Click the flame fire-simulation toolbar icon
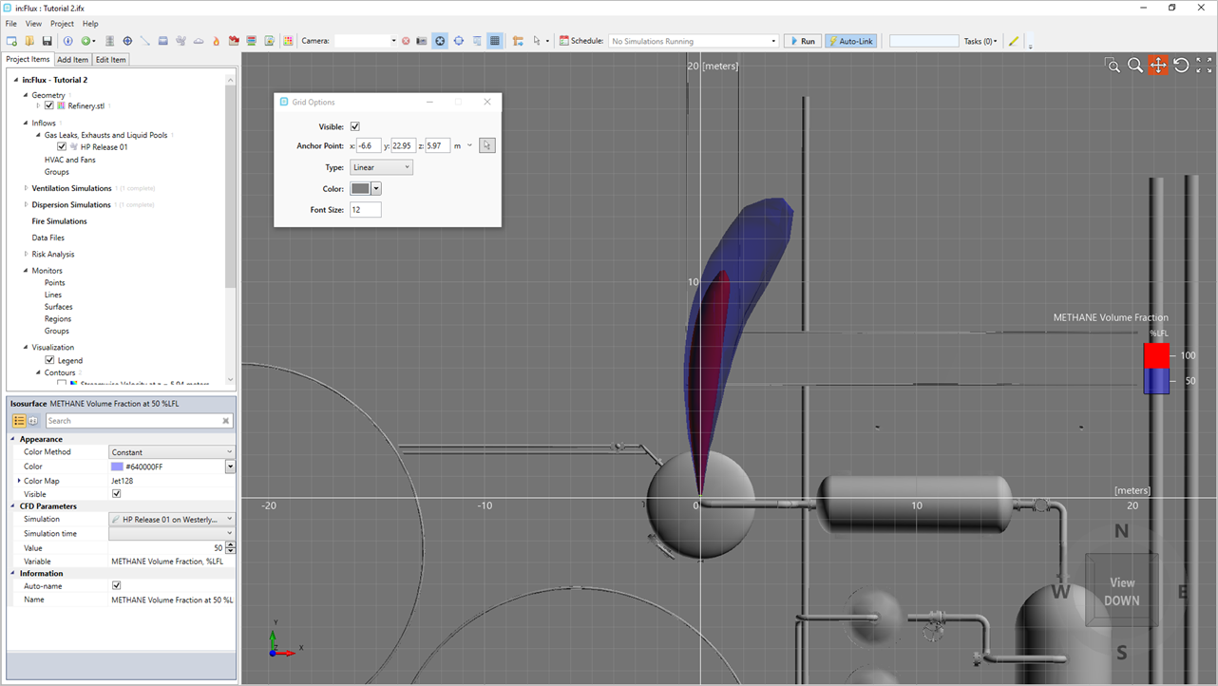The image size is (1218, 686). click(x=216, y=41)
